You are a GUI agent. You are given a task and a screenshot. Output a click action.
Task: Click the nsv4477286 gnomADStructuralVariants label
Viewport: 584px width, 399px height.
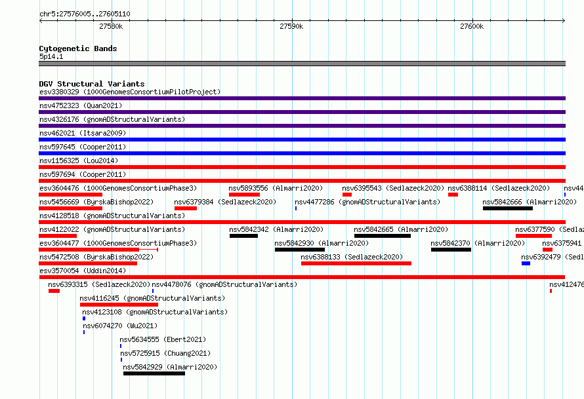(x=367, y=202)
